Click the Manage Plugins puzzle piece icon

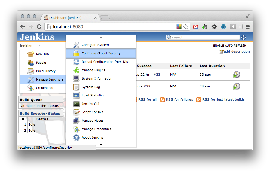(x=76, y=70)
